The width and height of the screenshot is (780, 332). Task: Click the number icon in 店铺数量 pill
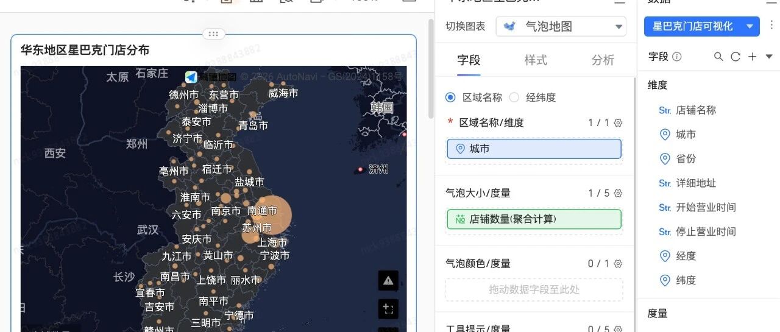point(460,219)
